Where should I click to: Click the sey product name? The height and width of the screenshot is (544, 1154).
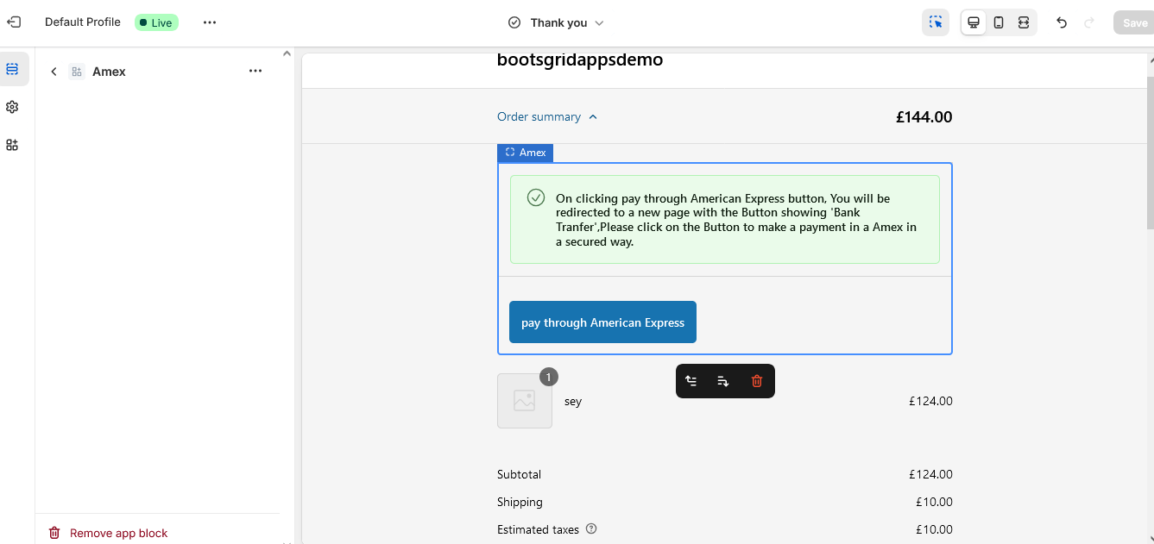(x=573, y=401)
